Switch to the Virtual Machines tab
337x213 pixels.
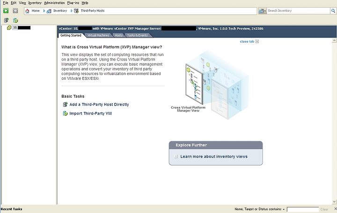(x=98, y=35)
